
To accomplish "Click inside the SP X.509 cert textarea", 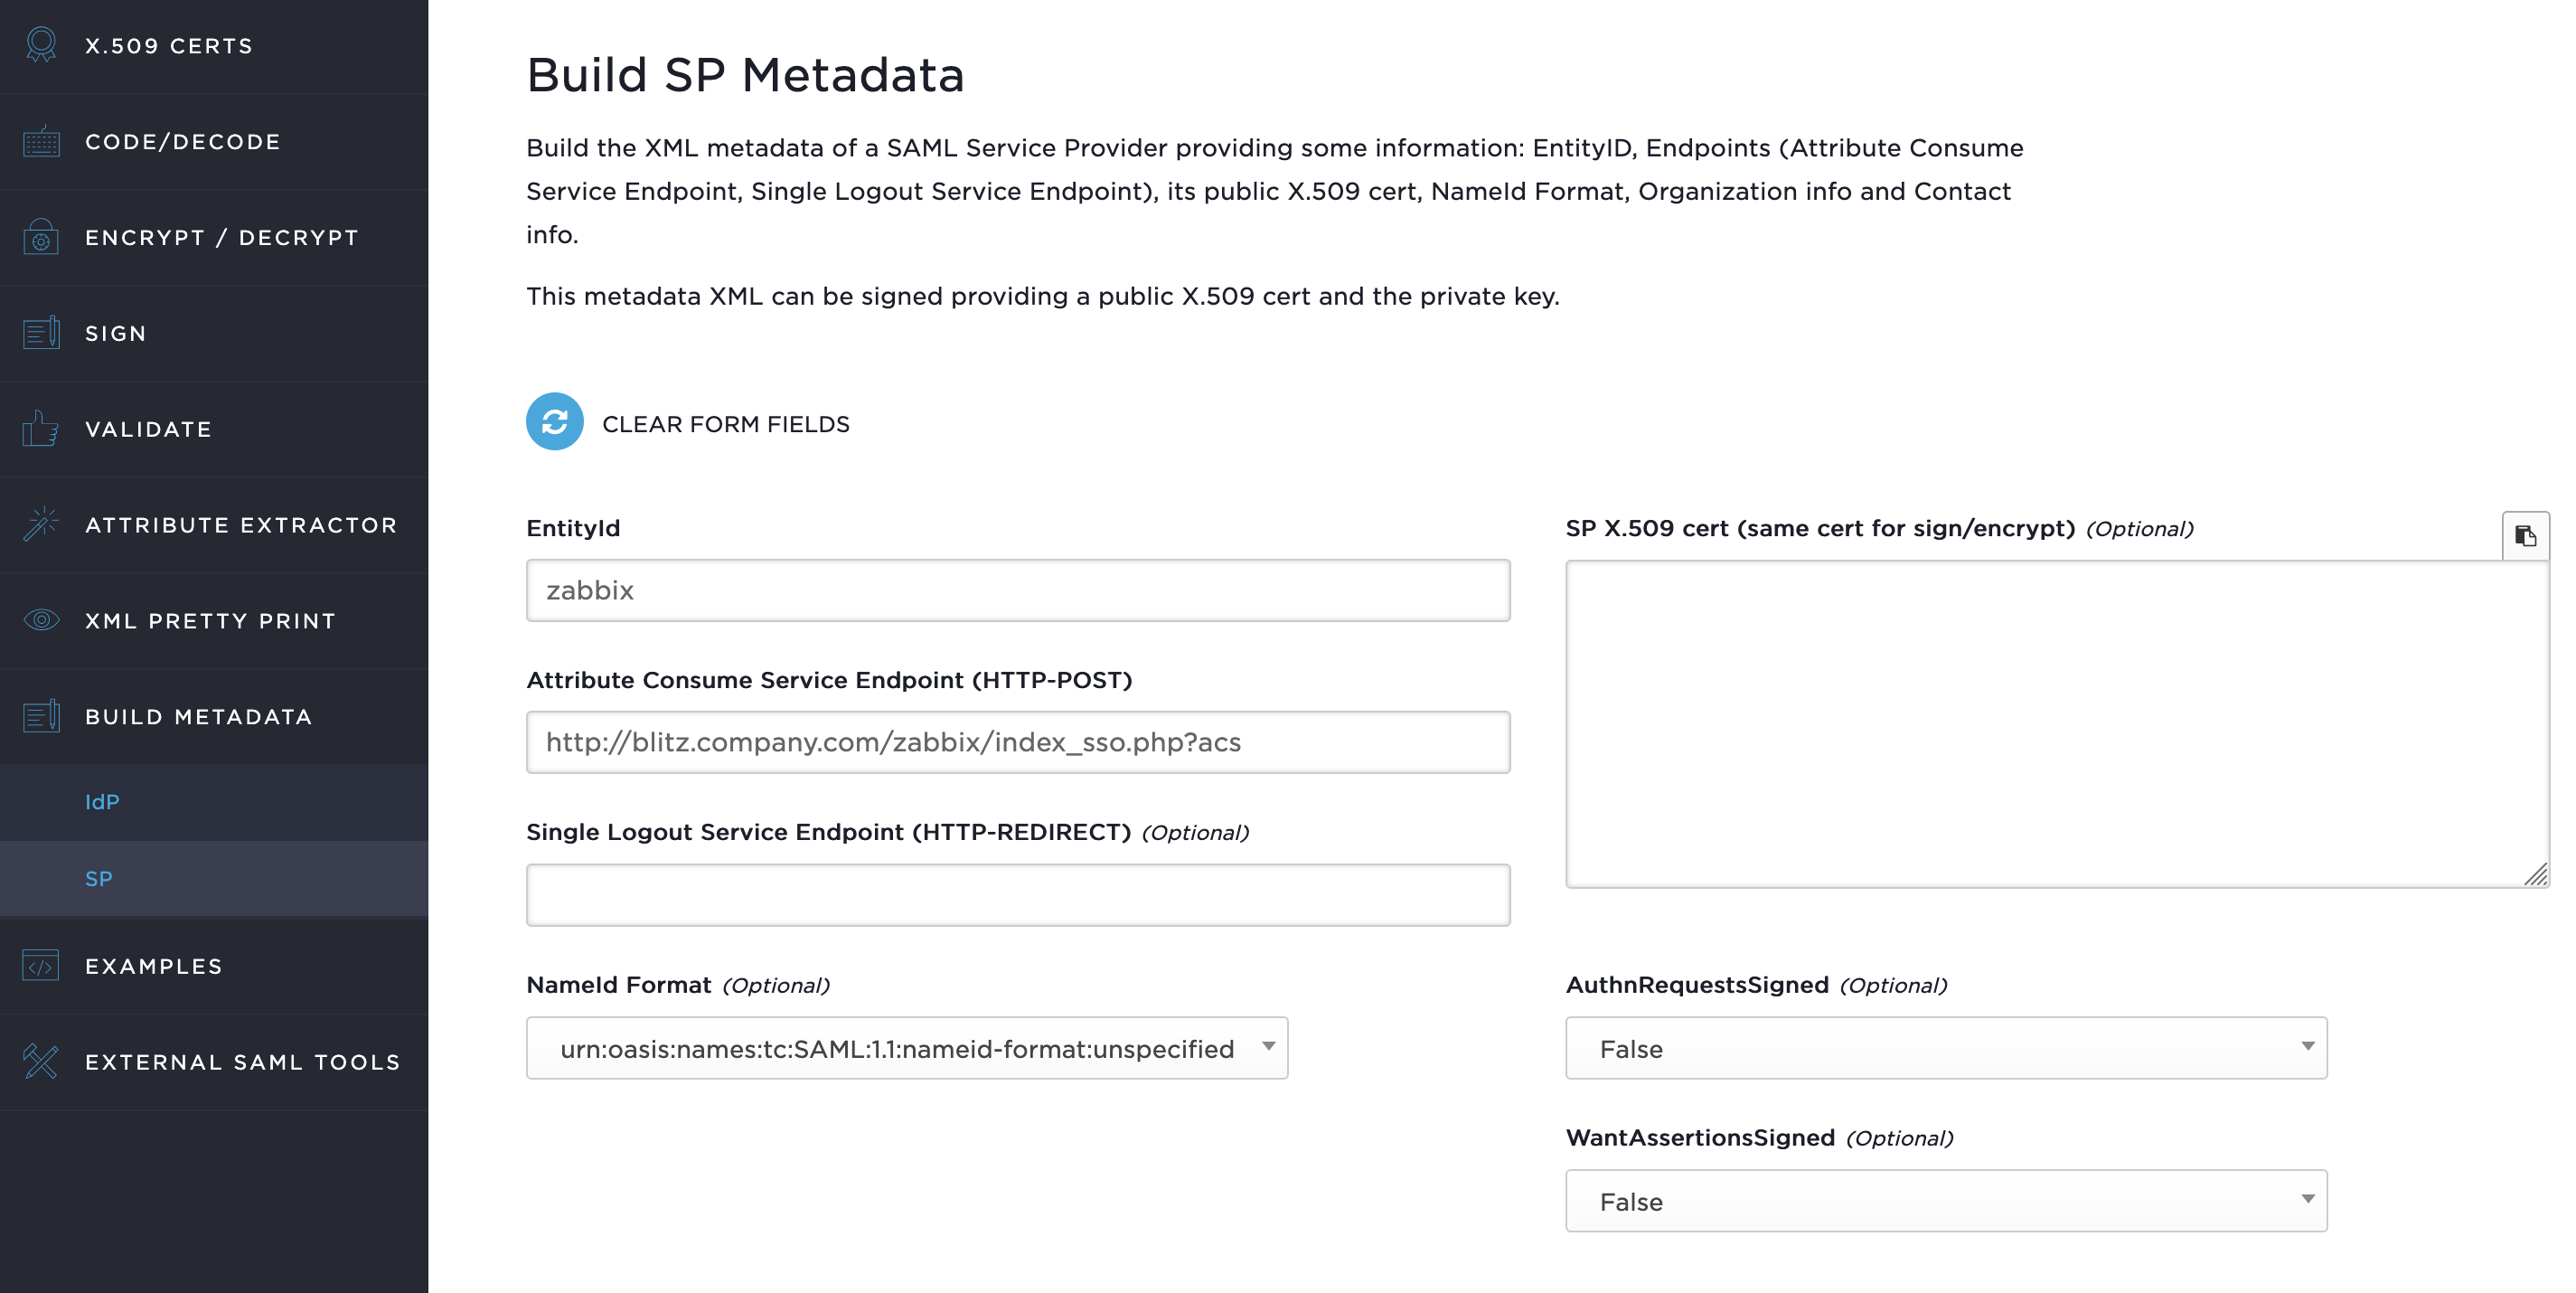I will (x=2057, y=724).
